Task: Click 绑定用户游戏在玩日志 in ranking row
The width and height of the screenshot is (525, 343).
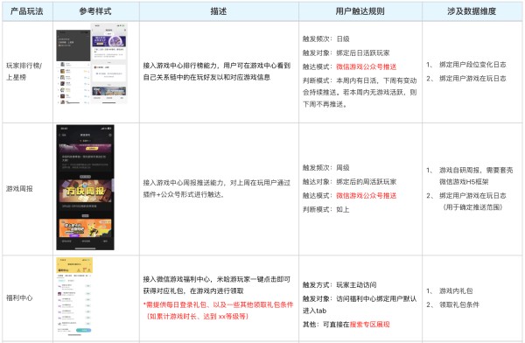Action: coord(472,79)
